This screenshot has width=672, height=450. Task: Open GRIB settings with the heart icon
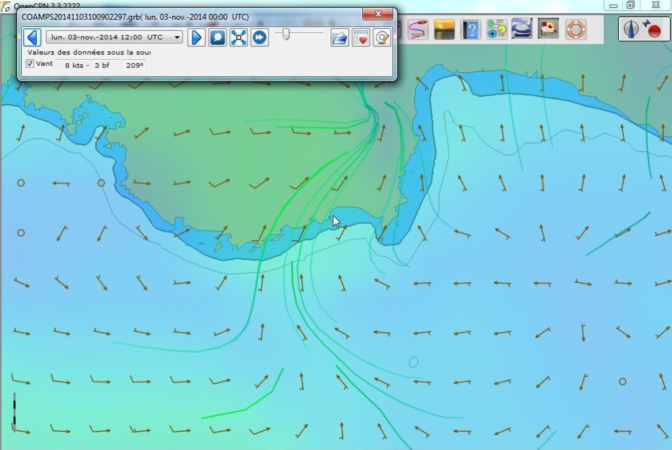point(361,37)
